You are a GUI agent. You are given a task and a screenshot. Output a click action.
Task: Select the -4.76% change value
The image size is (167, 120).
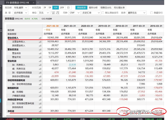35,19
